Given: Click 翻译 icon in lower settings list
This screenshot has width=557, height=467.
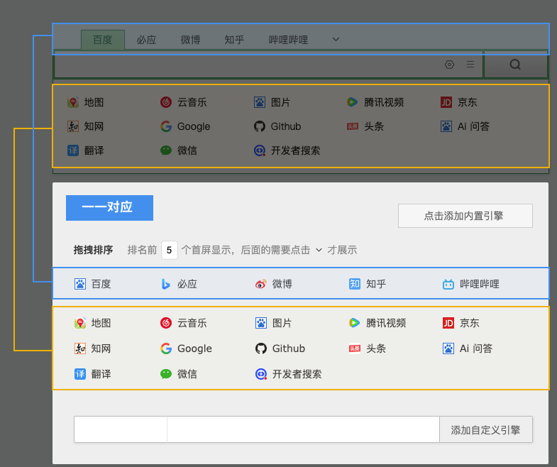Looking at the screenshot, I should tap(80, 374).
